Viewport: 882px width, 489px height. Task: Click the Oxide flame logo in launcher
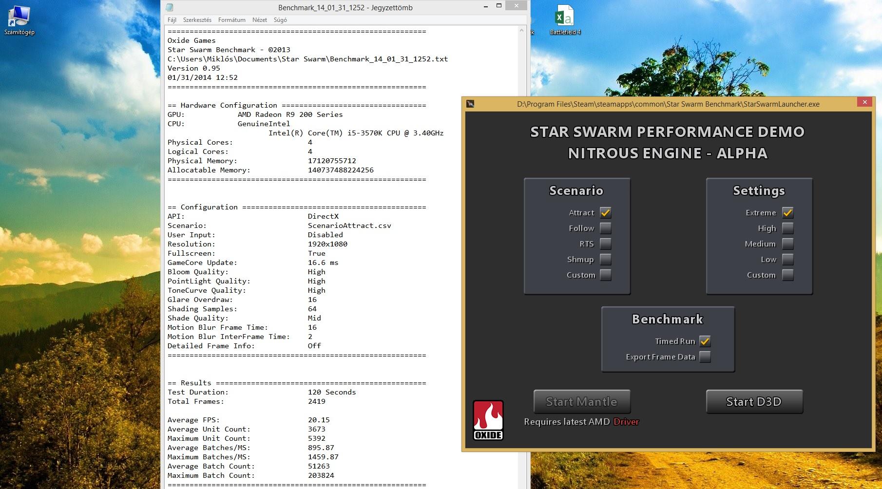coord(488,420)
